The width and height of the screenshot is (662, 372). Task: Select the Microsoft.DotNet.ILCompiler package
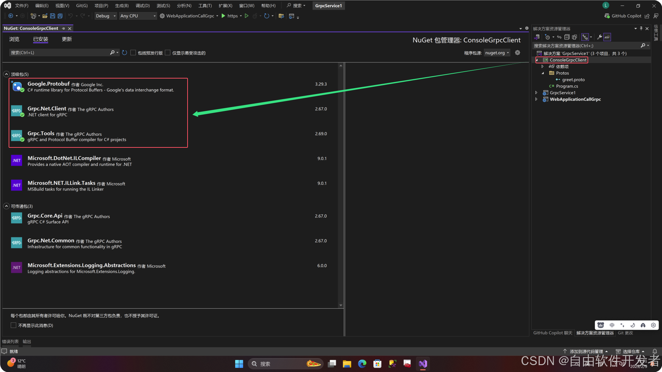pos(169,161)
